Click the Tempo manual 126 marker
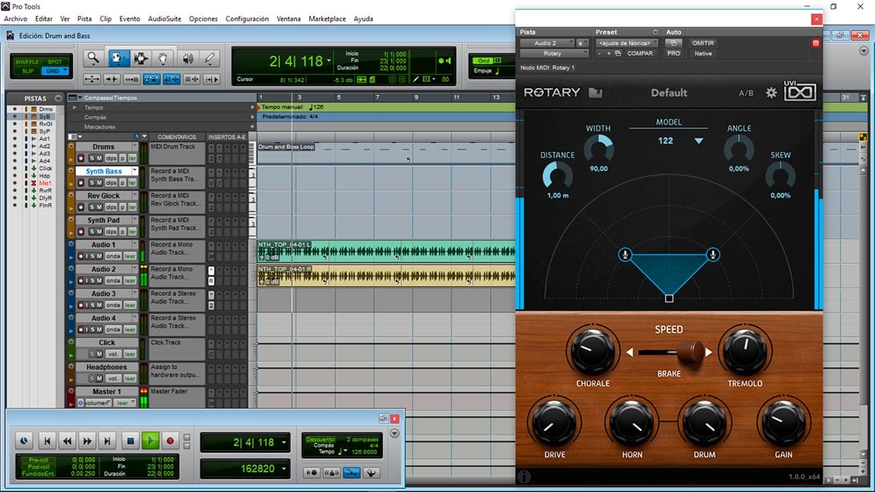The height and width of the screenshot is (492, 875). (x=293, y=107)
